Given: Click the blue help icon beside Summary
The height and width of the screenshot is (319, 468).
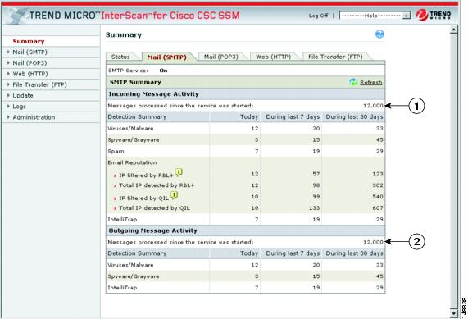Looking at the screenshot, I should pos(379,34).
